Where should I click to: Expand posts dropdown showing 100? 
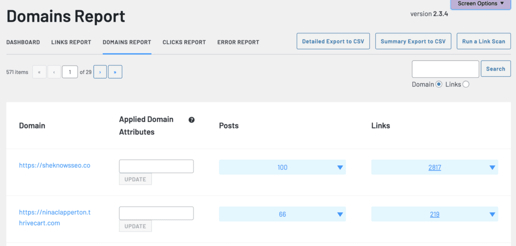tap(282, 167)
